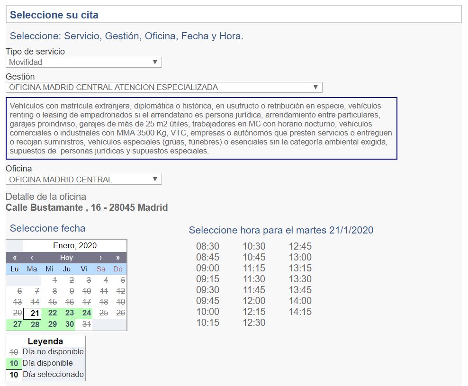This screenshot has width=468, height=386.
Task: Pick the 09:45 appointment time
Action: [207, 301]
